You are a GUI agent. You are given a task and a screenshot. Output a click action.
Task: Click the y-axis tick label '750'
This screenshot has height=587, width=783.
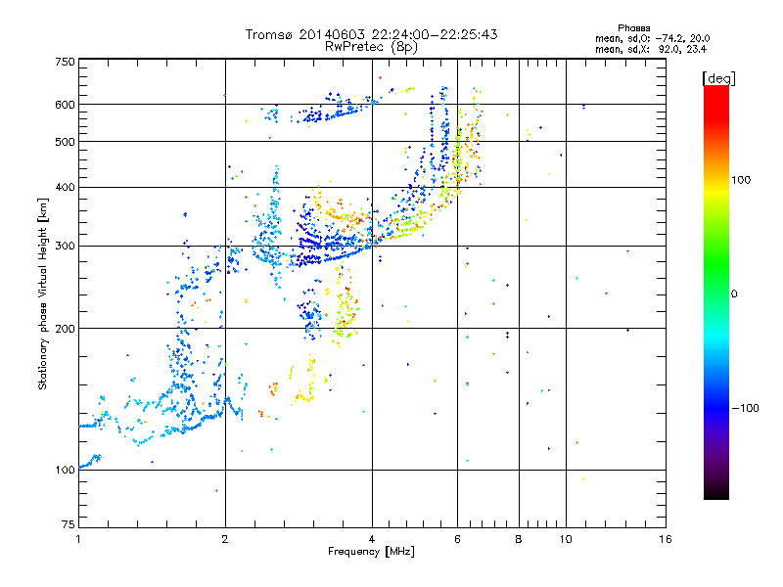[x=65, y=62]
